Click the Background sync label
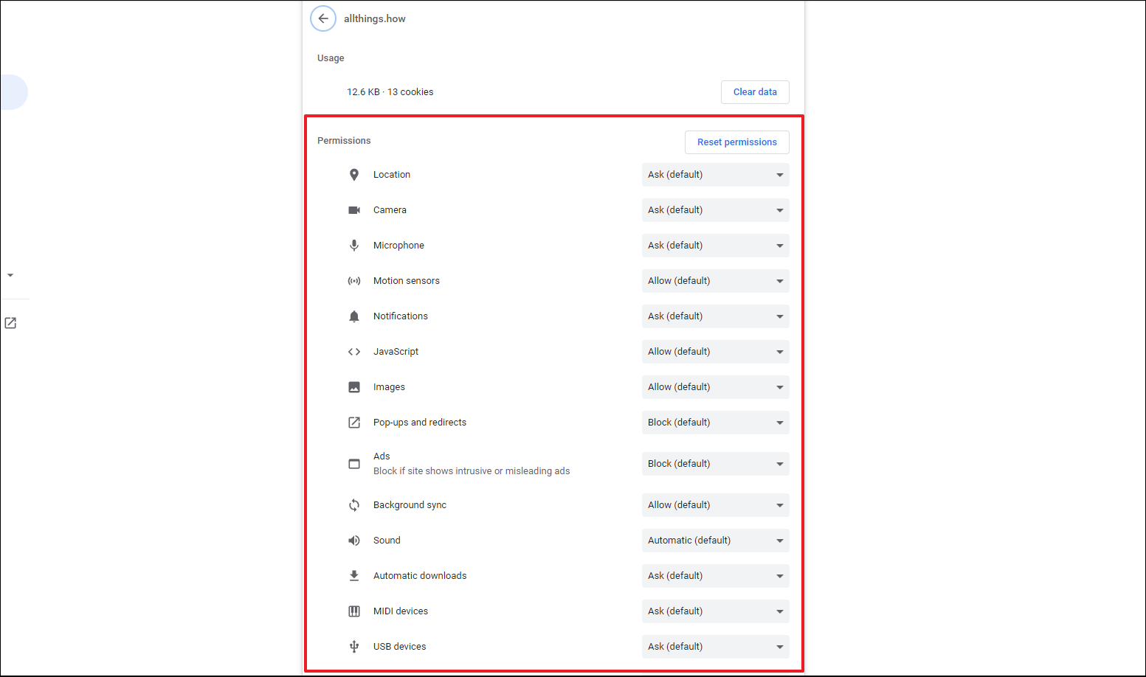This screenshot has height=677, width=1146. 410,505
